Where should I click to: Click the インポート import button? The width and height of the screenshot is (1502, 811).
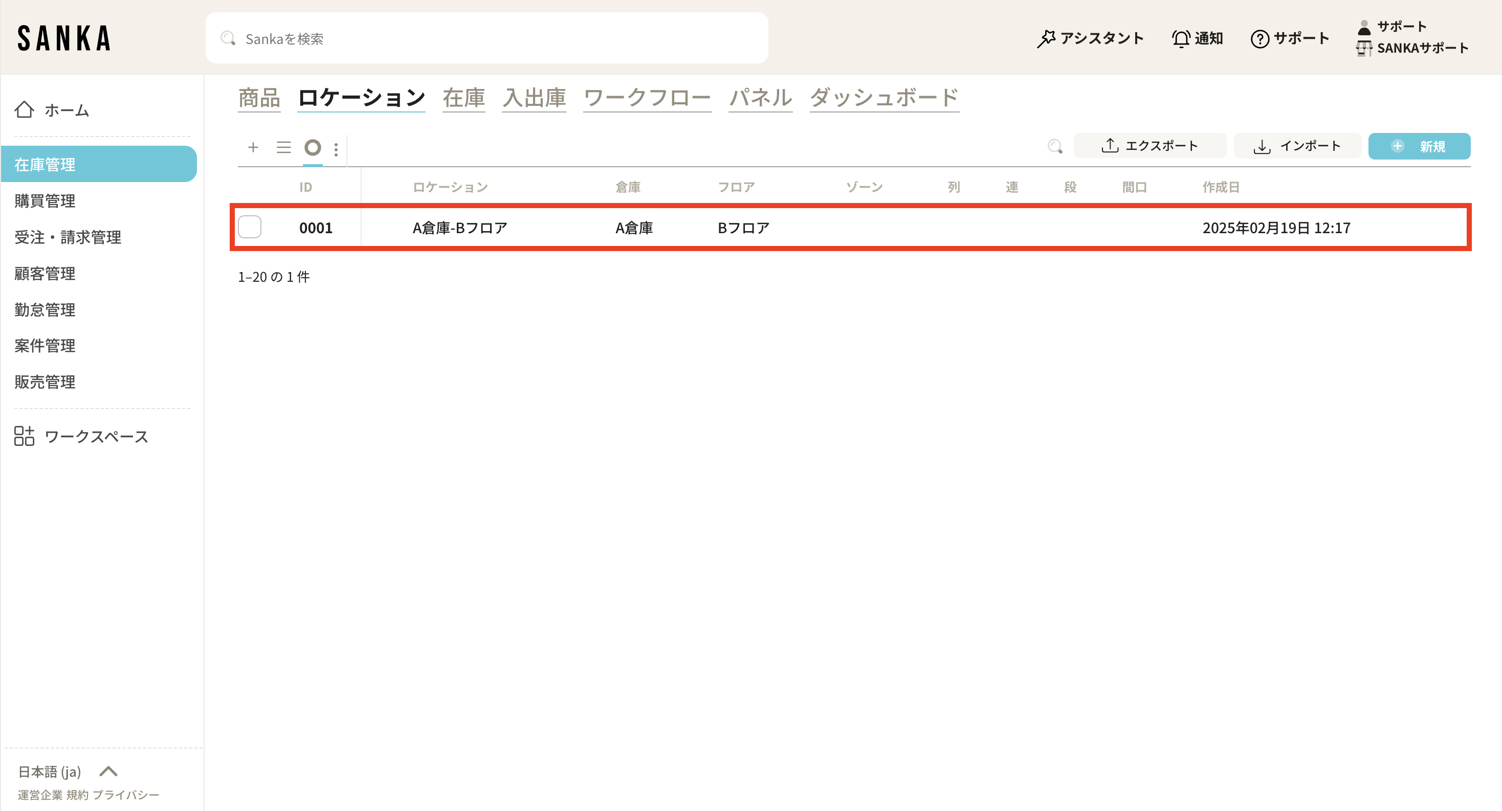[1297, 146]
